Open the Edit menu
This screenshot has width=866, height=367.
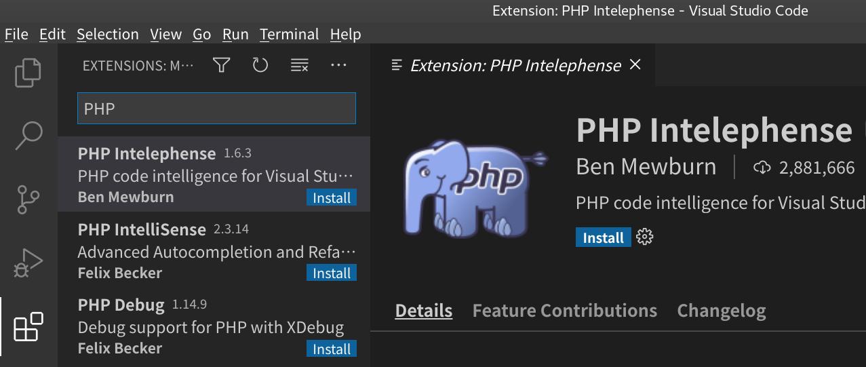pyautogui.click(x=52, y=34)
